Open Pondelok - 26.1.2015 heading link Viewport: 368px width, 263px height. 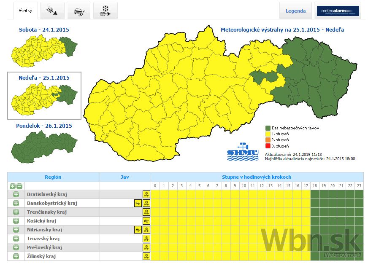pyautogui.click(x=44, y=126)
